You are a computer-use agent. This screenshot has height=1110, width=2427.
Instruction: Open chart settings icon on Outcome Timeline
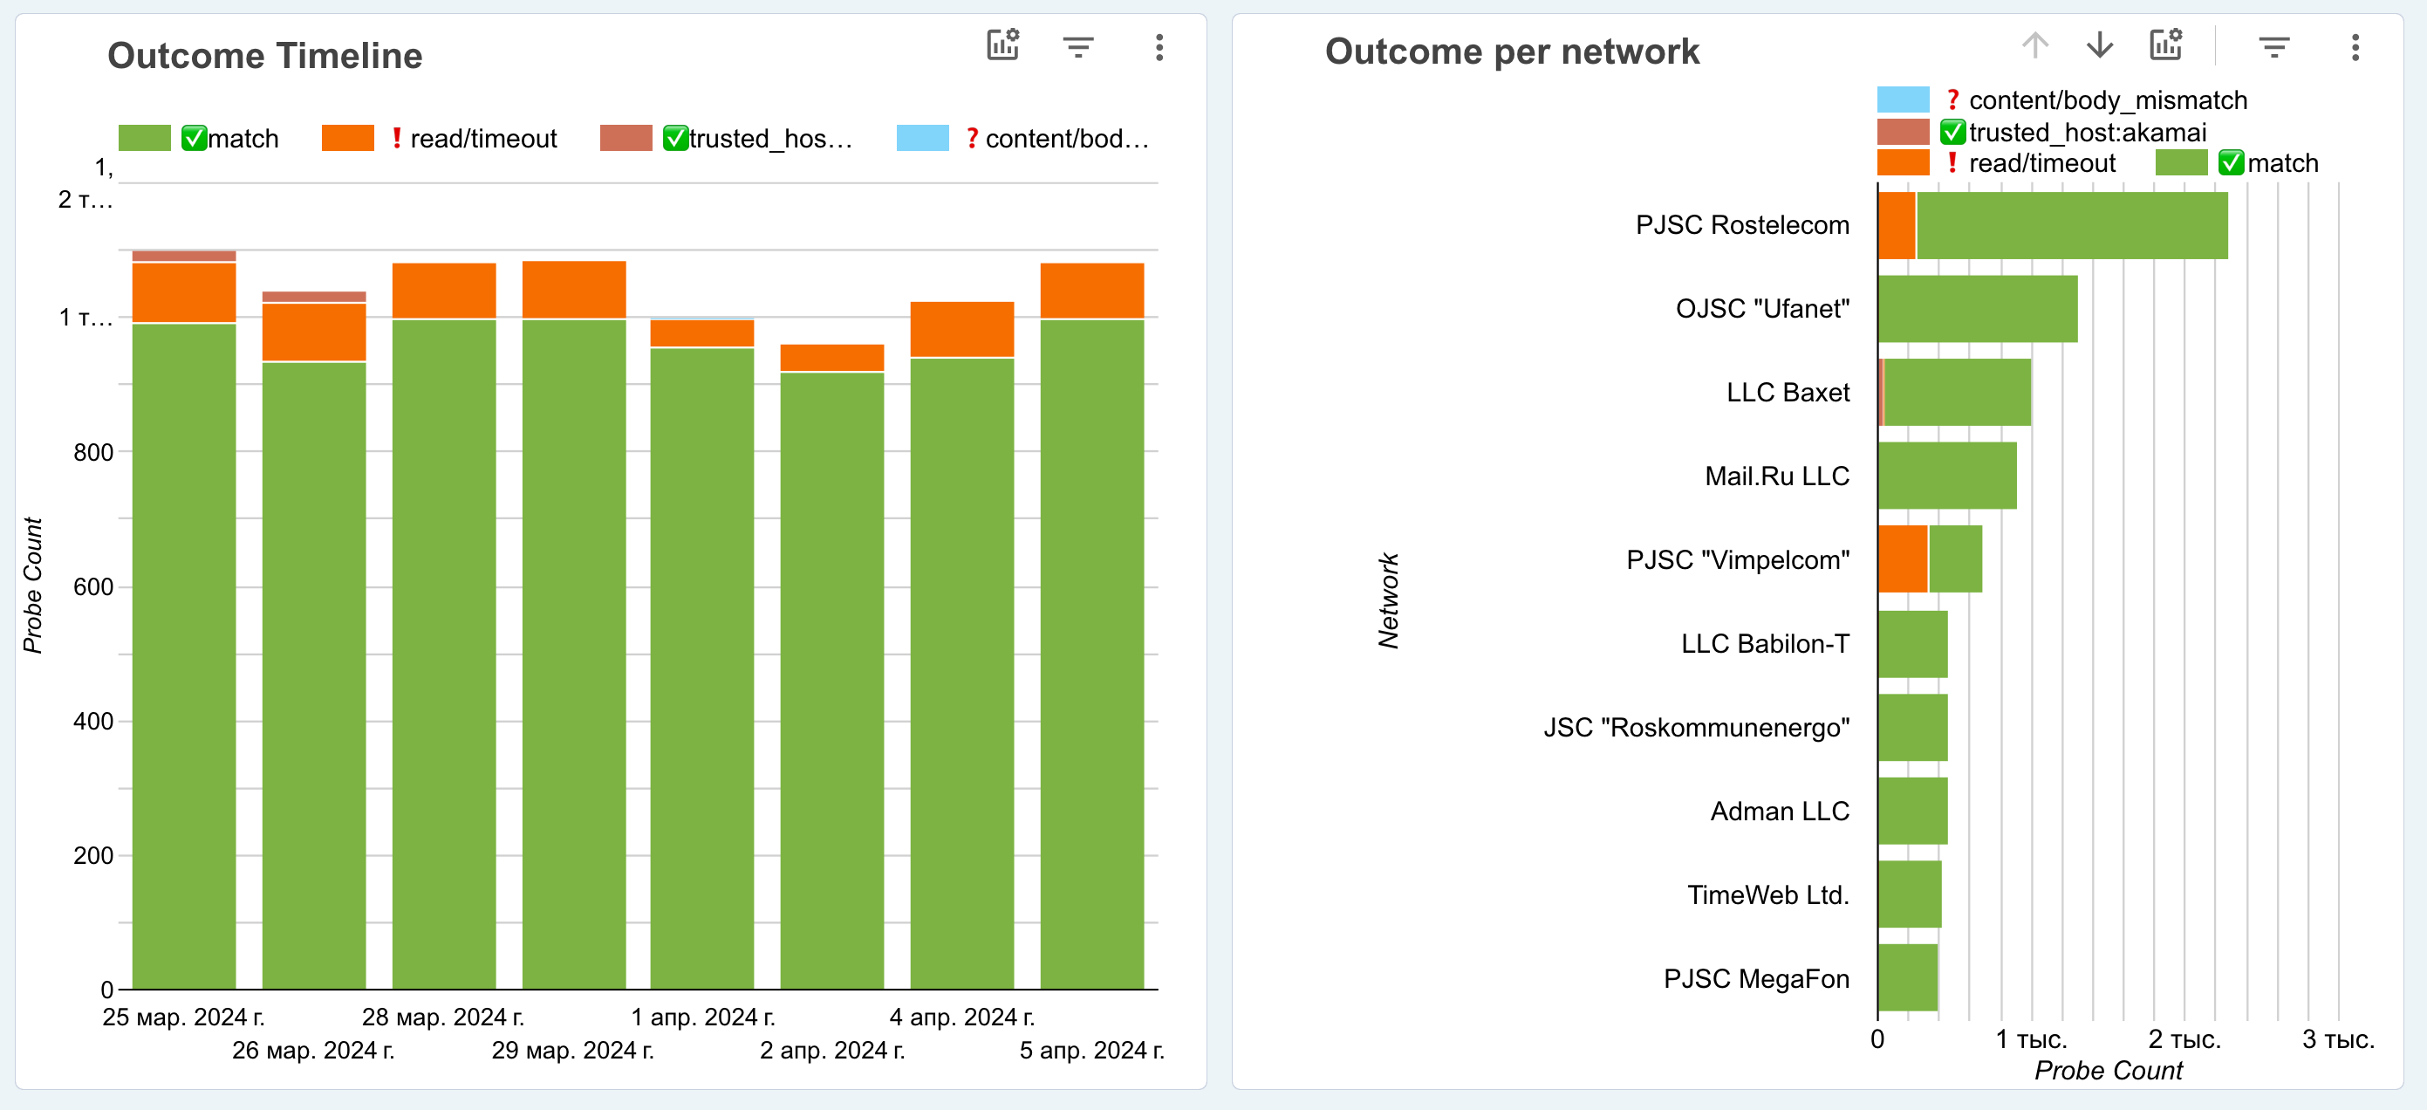point(1002,45)
